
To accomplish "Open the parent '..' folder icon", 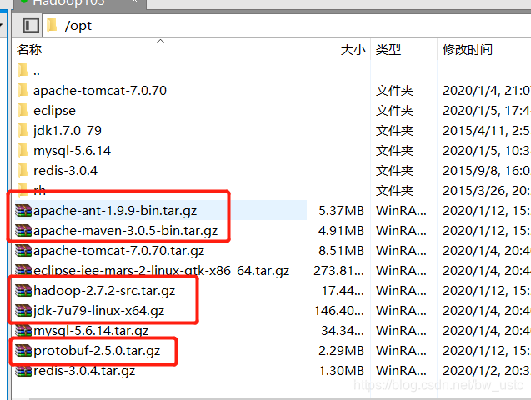I will tap(23, 70).
